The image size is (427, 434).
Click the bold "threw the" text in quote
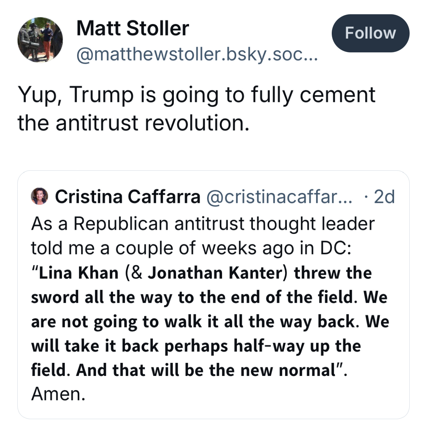click(x=333, y=273)
